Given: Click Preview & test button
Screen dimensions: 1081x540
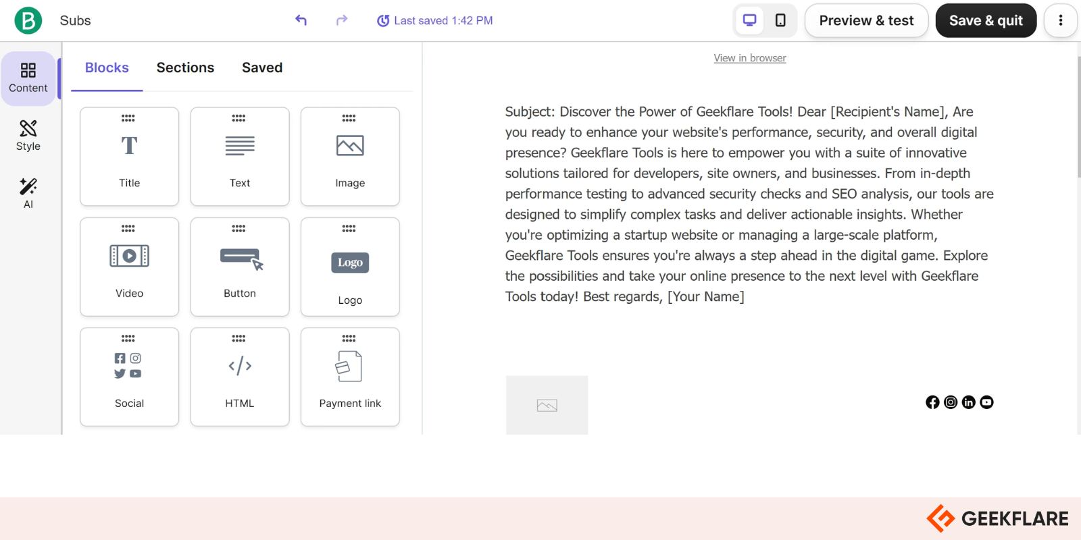Looking at the screenshot, I should coord(866,20).
